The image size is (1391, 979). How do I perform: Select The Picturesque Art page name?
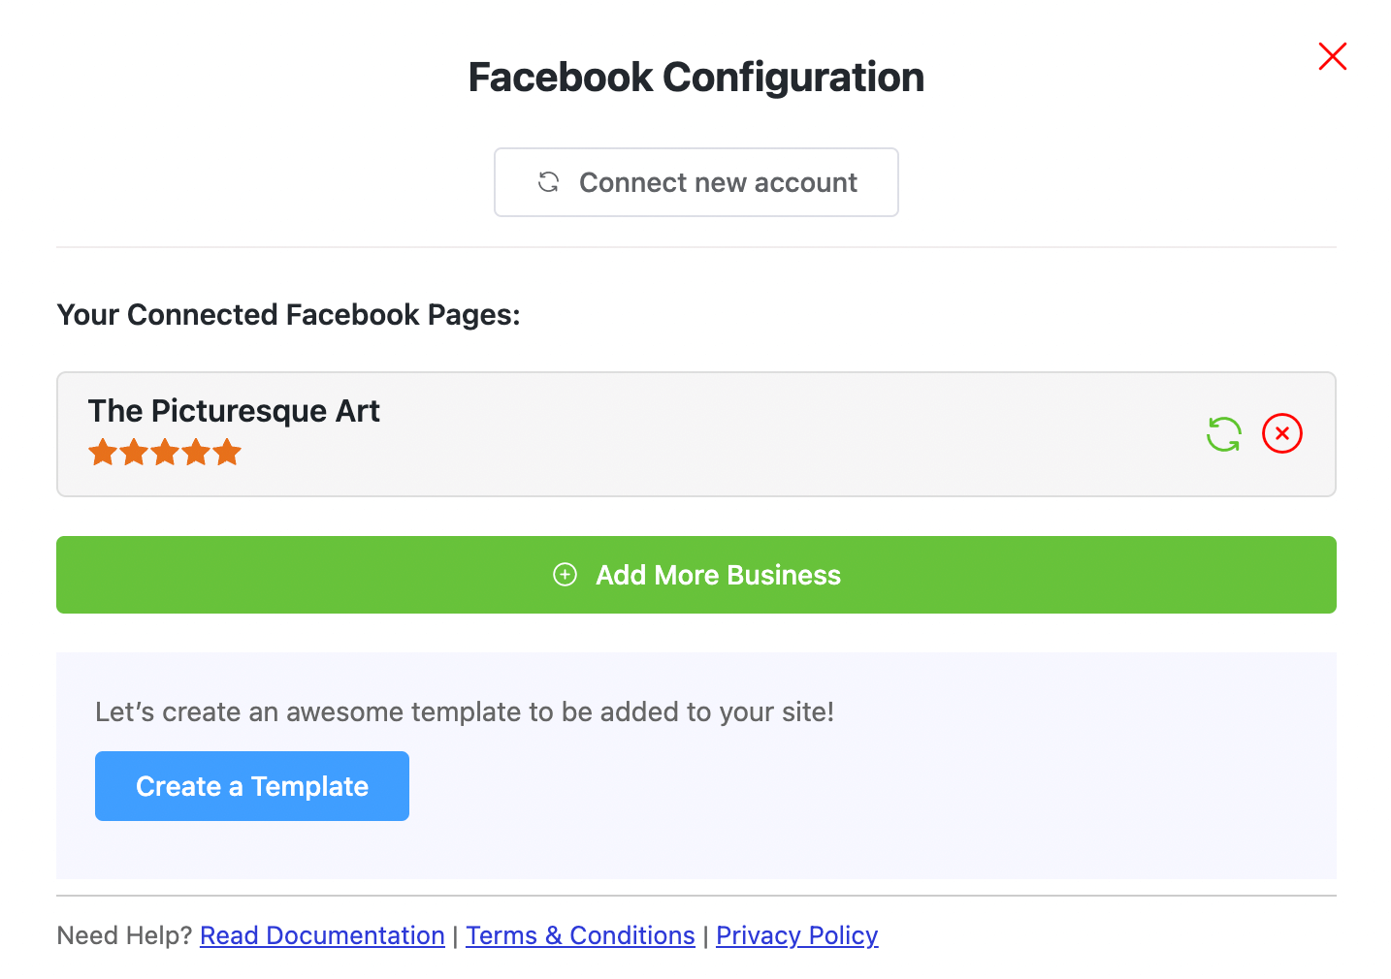[x=234, y=411]
